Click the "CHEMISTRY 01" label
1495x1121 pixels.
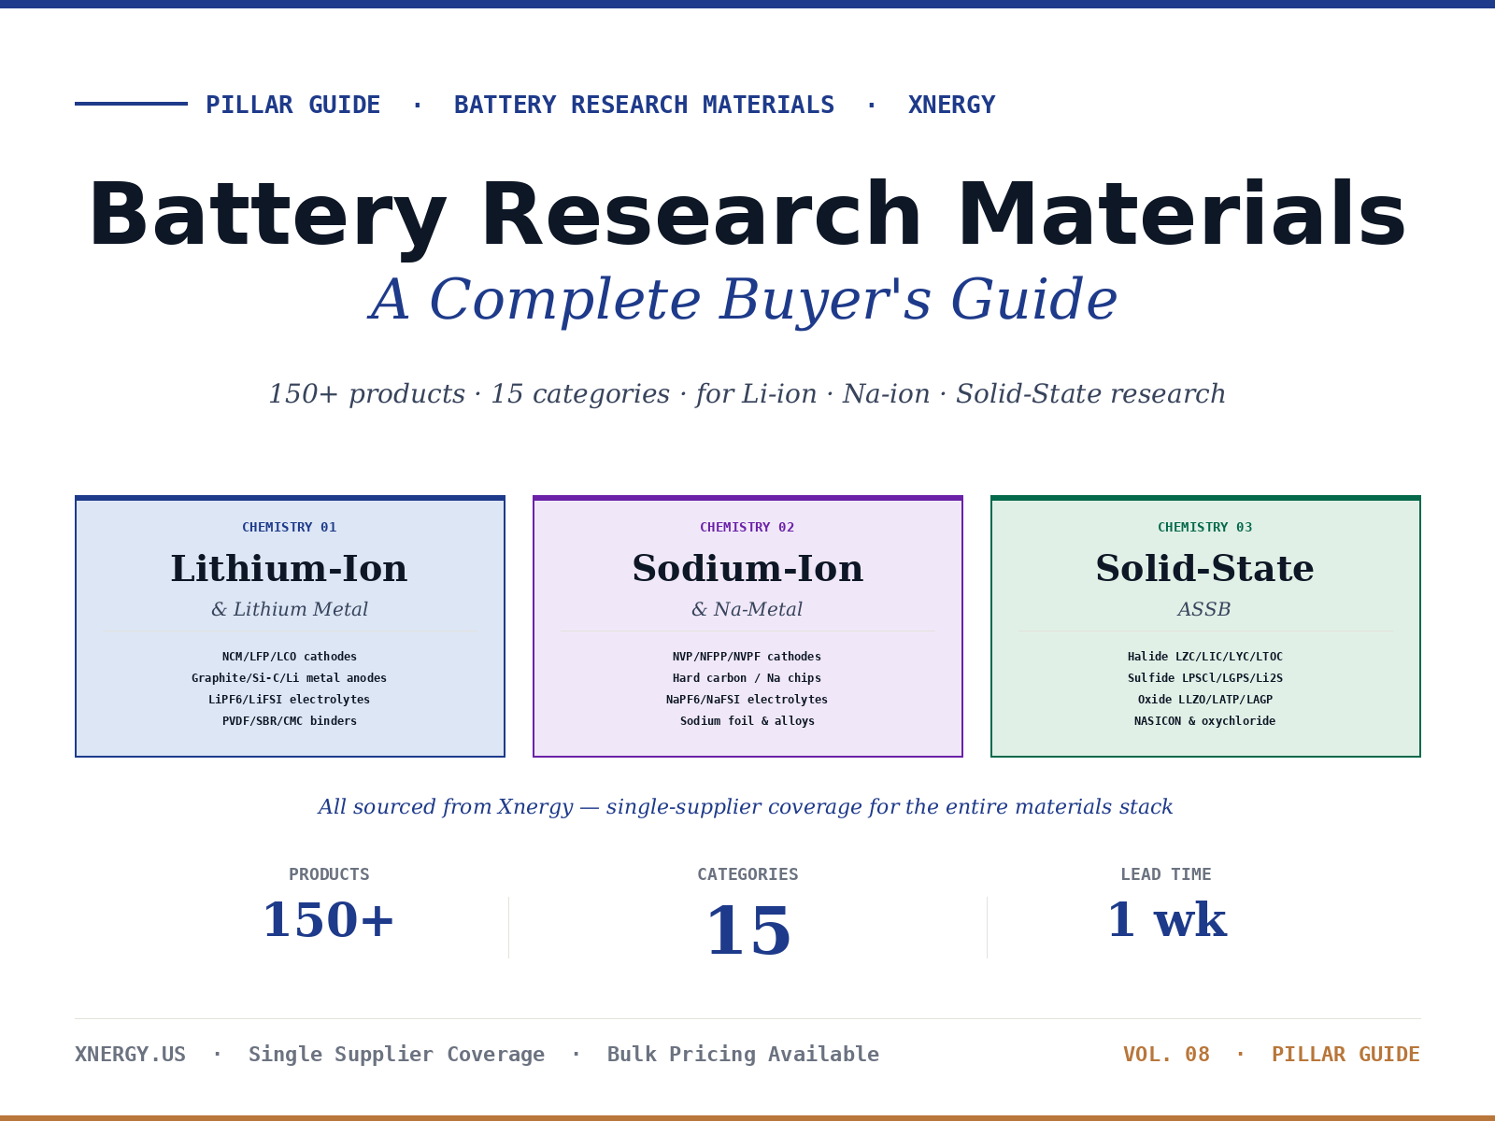[290, 527]
